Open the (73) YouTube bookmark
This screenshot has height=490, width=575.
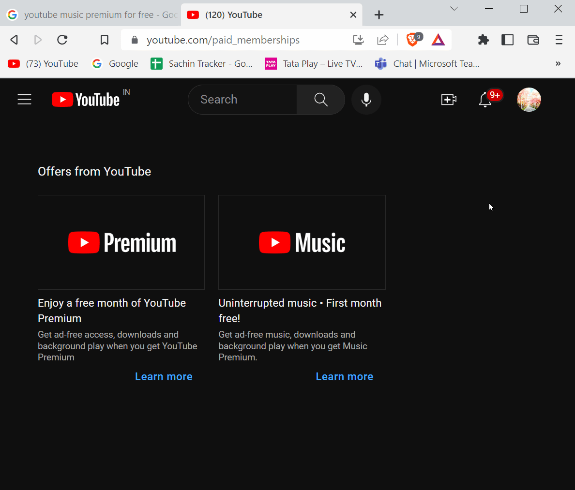[43, 64]
